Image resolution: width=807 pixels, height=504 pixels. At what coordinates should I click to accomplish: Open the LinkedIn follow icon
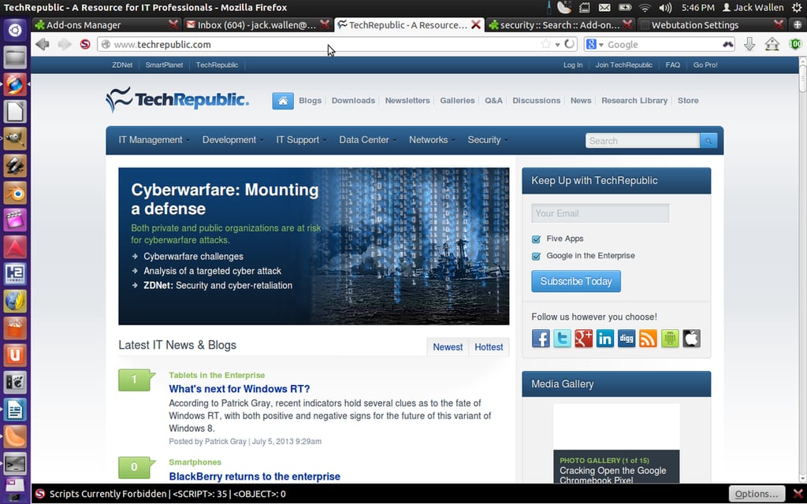(x=605, y=339)
